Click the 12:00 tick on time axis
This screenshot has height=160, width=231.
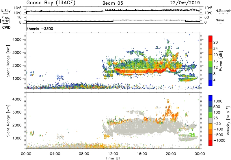[x=113, y=154]
